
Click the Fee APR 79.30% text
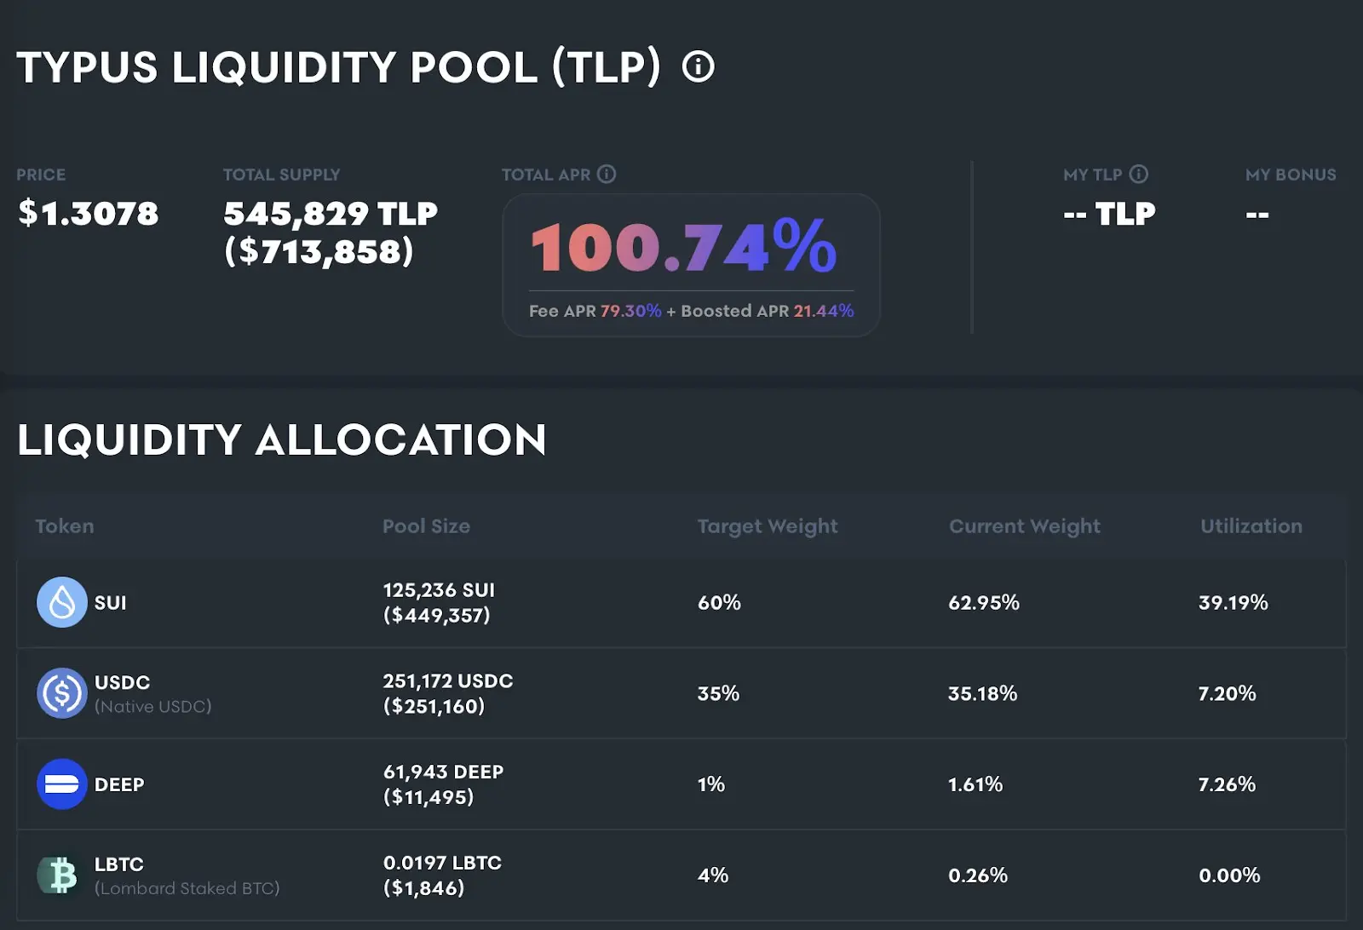point(595,311)
